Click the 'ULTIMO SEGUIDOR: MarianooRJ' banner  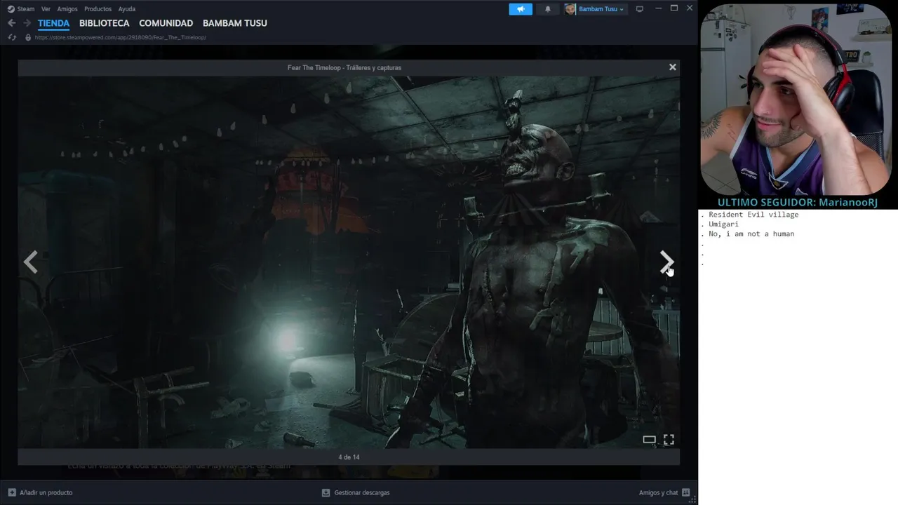point(798,202)
